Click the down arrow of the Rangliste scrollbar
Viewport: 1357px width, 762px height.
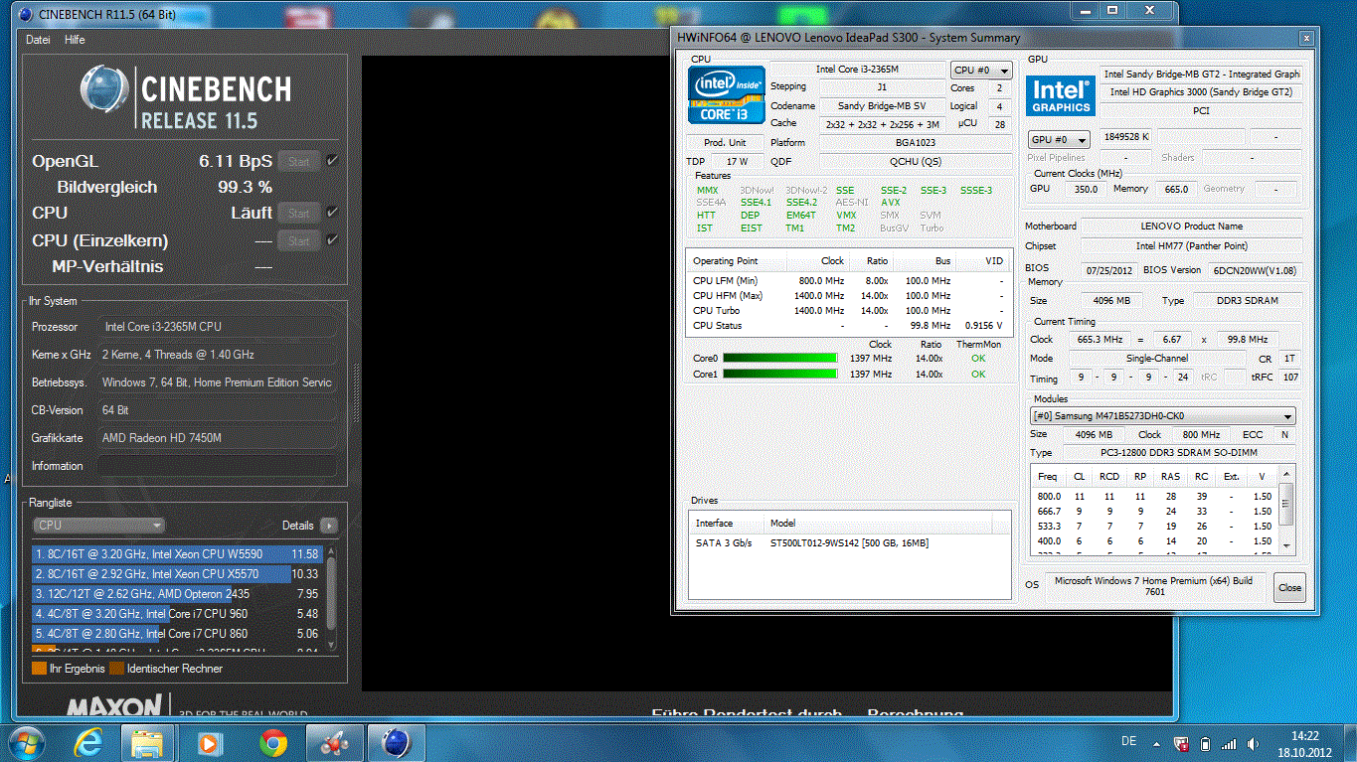coord(332,646)
